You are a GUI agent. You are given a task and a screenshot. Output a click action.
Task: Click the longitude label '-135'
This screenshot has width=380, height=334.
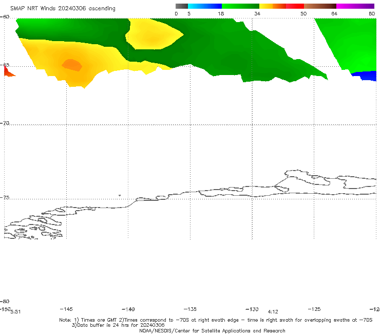coord(190,309)
